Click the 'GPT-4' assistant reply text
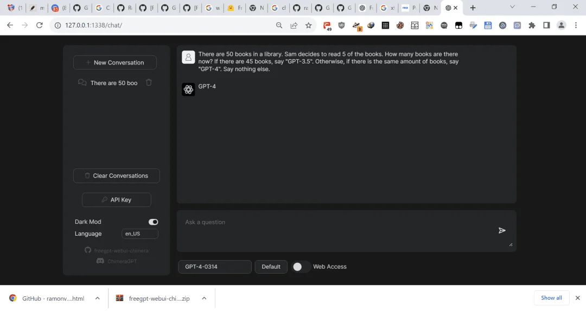This screenshot has width=586, height=311. point(207,86)
